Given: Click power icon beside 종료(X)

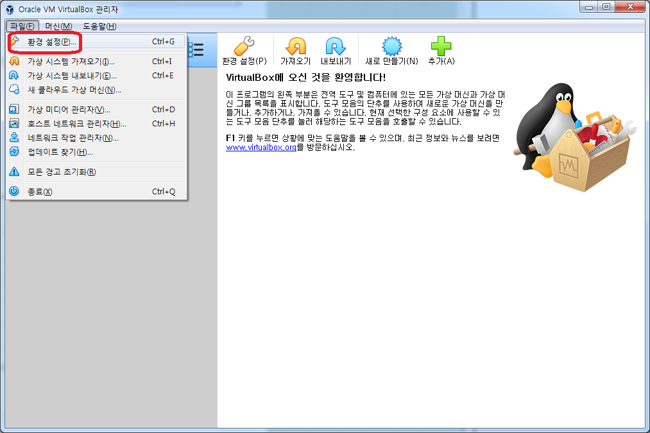Looking at the screenshot, I should point(14,191).
